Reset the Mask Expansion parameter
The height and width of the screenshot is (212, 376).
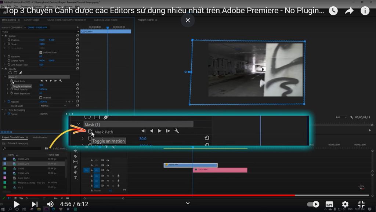point(77,94)
